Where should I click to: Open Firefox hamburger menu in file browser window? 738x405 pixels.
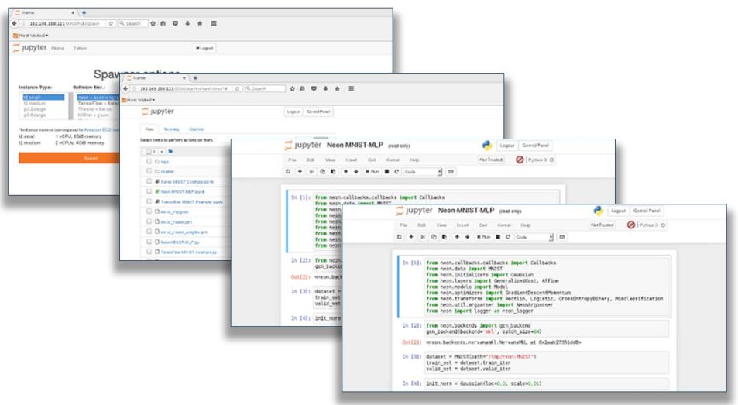click(x=351, y=88)
